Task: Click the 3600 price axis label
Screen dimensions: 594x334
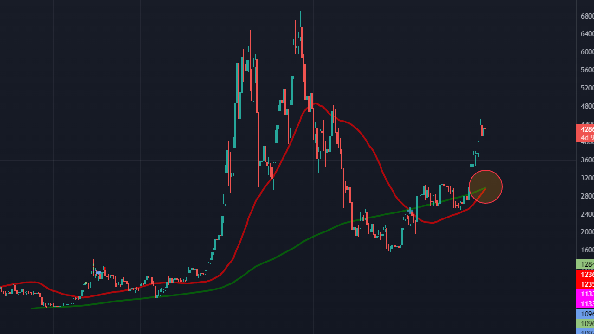Action: click(x=587, y=160)
